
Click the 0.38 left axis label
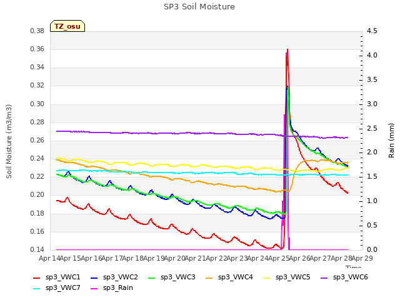(x=37, y=31)
